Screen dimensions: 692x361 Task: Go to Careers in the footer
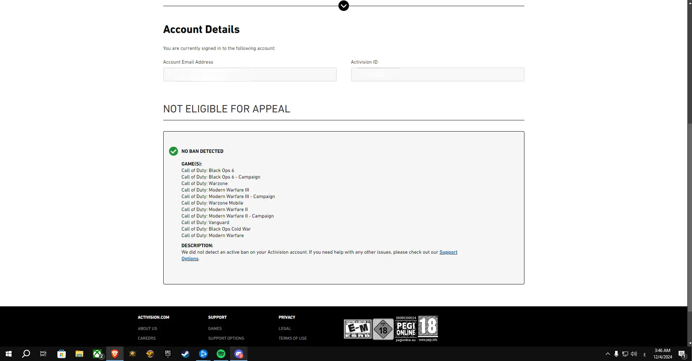pyautogui.click(x=147, y=338)
